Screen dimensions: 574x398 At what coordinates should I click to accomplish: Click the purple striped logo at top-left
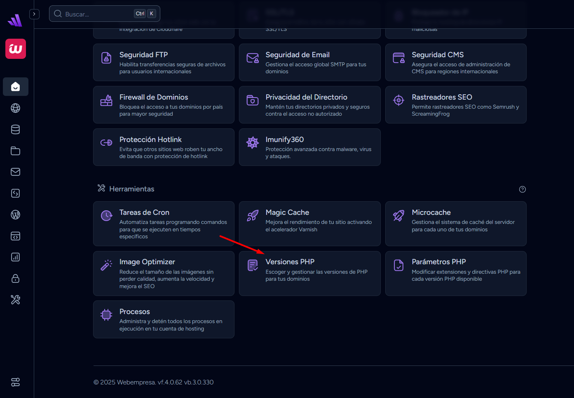pos(15,20)
